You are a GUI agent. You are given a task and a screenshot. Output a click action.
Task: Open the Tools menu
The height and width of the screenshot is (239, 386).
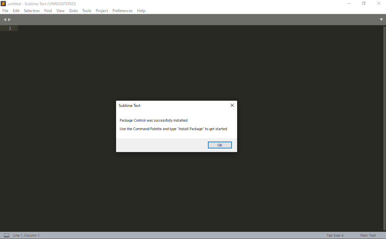coord(87,11)
